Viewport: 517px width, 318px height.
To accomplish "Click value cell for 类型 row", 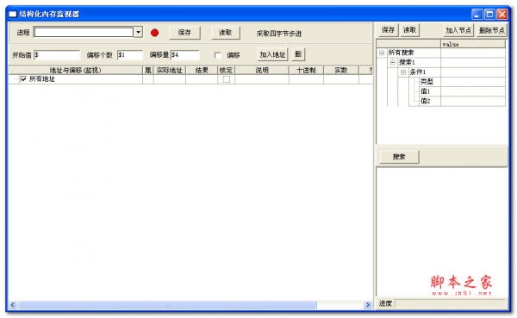I will [x=473, y=82].
